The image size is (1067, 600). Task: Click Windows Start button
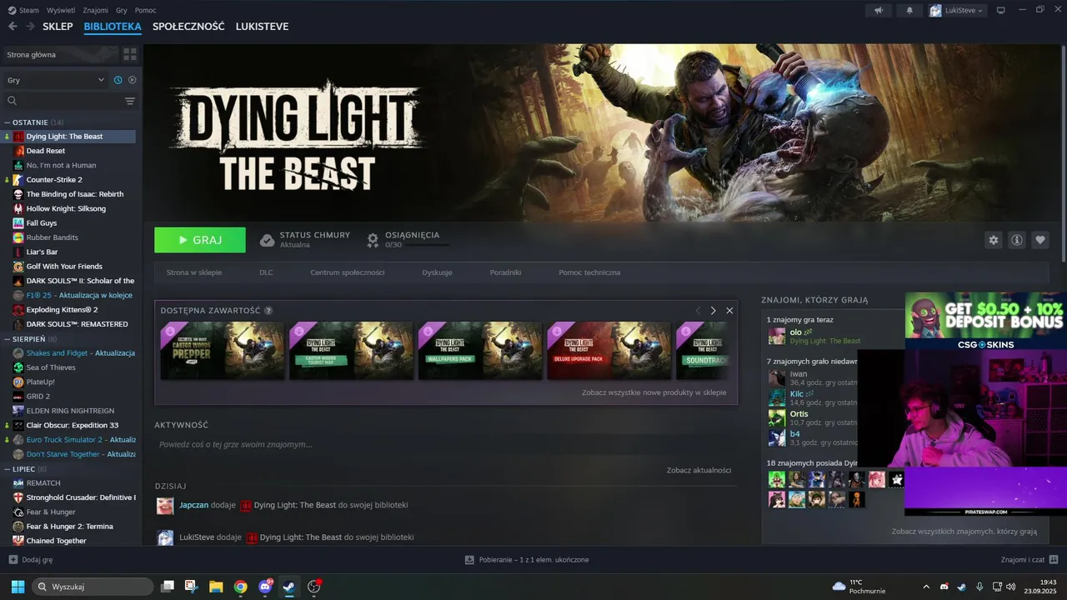pyautogui.click(x=18, y=587)
